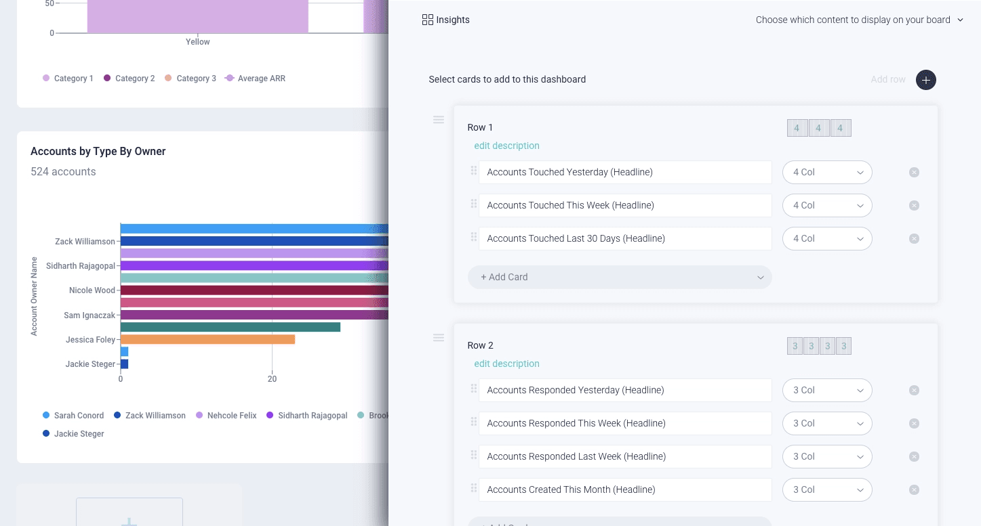981x526 pixels.
Task: Toggle Category 2 legend item
Action: pos(129,79)
